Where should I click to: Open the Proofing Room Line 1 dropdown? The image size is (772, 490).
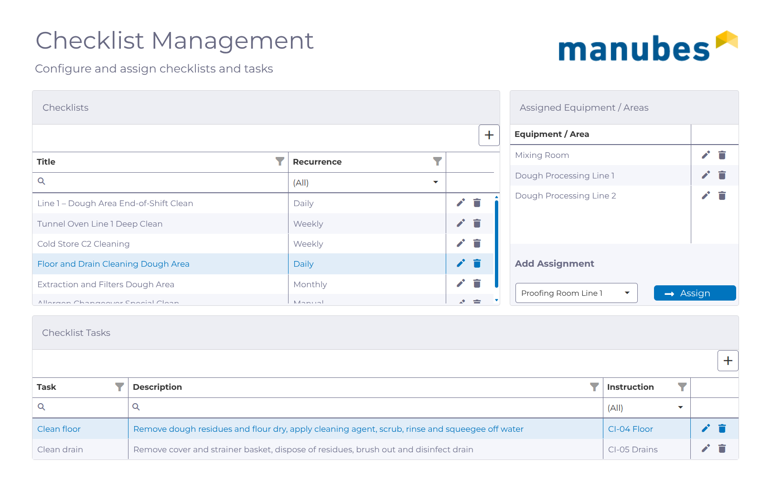576,293
